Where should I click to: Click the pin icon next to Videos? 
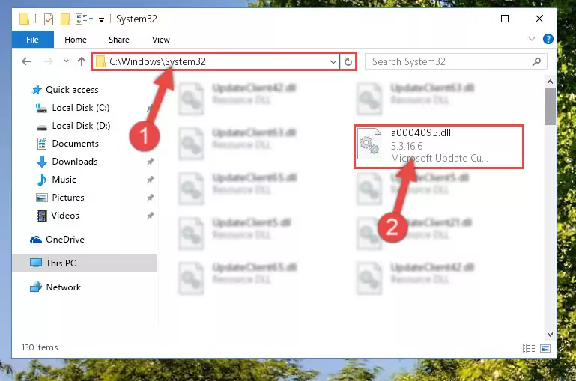(x=151, y=216)
